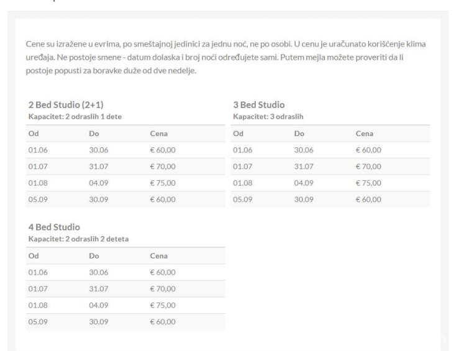Click 'Kapacitet: 2 odraslih 2 deteta' text
454x351 pixels.
pos(78,239)
